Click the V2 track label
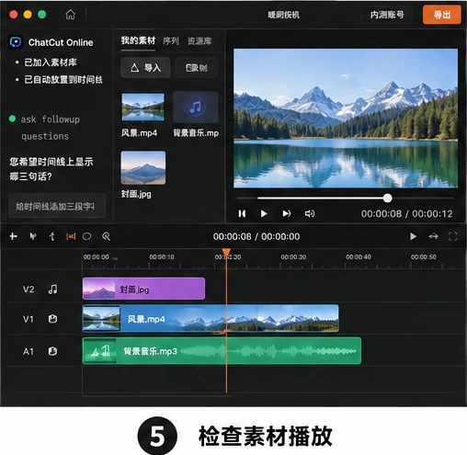Screen dimensions: 467x455 28,290
